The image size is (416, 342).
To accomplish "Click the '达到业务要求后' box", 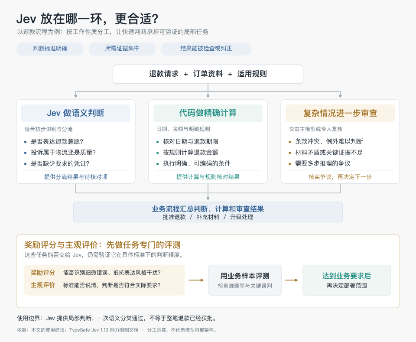I will click(x=347, y=280).
